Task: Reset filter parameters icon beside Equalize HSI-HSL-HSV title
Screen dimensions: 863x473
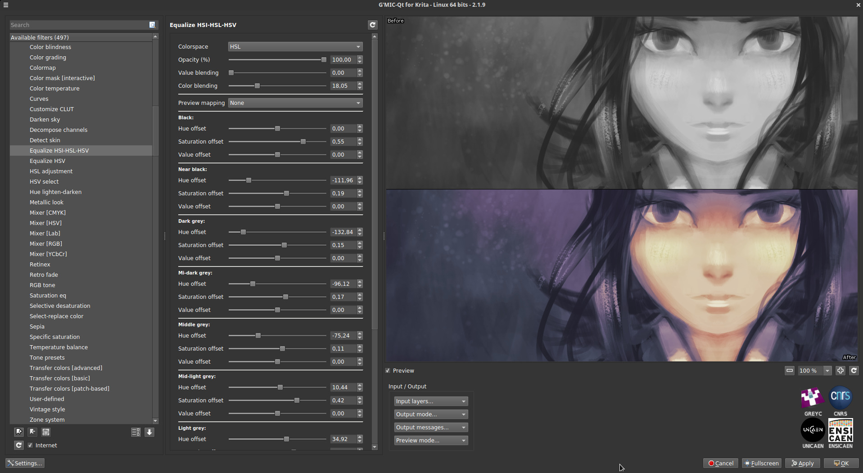Action: (372, 25)
